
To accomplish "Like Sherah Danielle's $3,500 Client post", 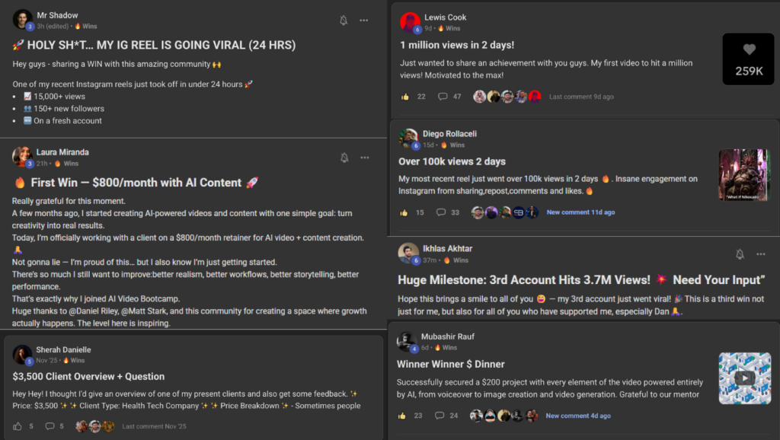I will click(x=18, y=426).
